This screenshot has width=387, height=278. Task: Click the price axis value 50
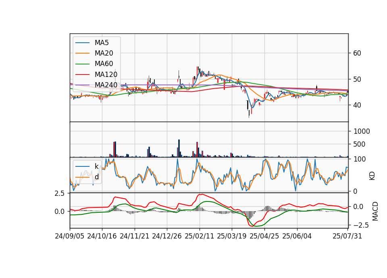[x=357, y=79]
